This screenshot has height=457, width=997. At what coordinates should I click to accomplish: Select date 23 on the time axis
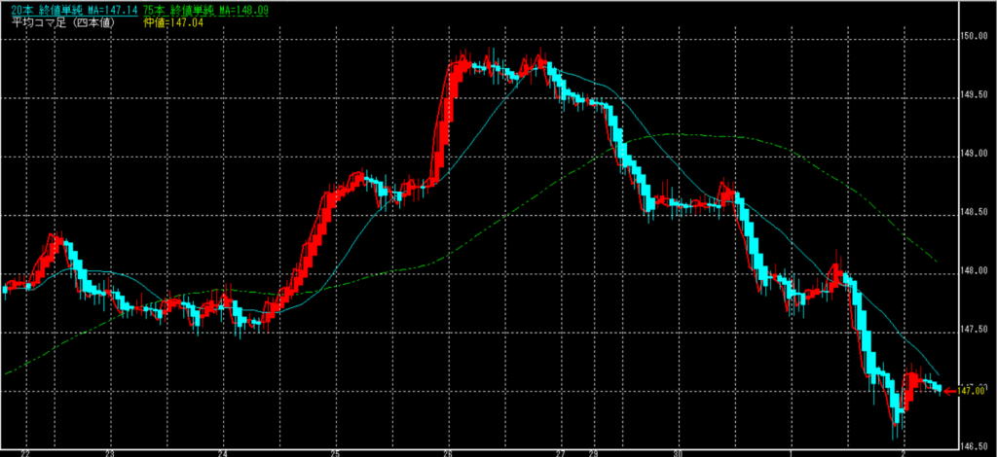coord(110,452)
